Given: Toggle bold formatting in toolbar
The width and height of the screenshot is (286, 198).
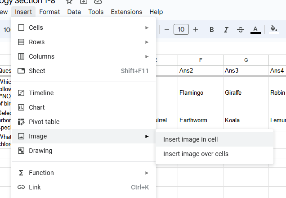Looking at the screenshot, I should (211, 30).
